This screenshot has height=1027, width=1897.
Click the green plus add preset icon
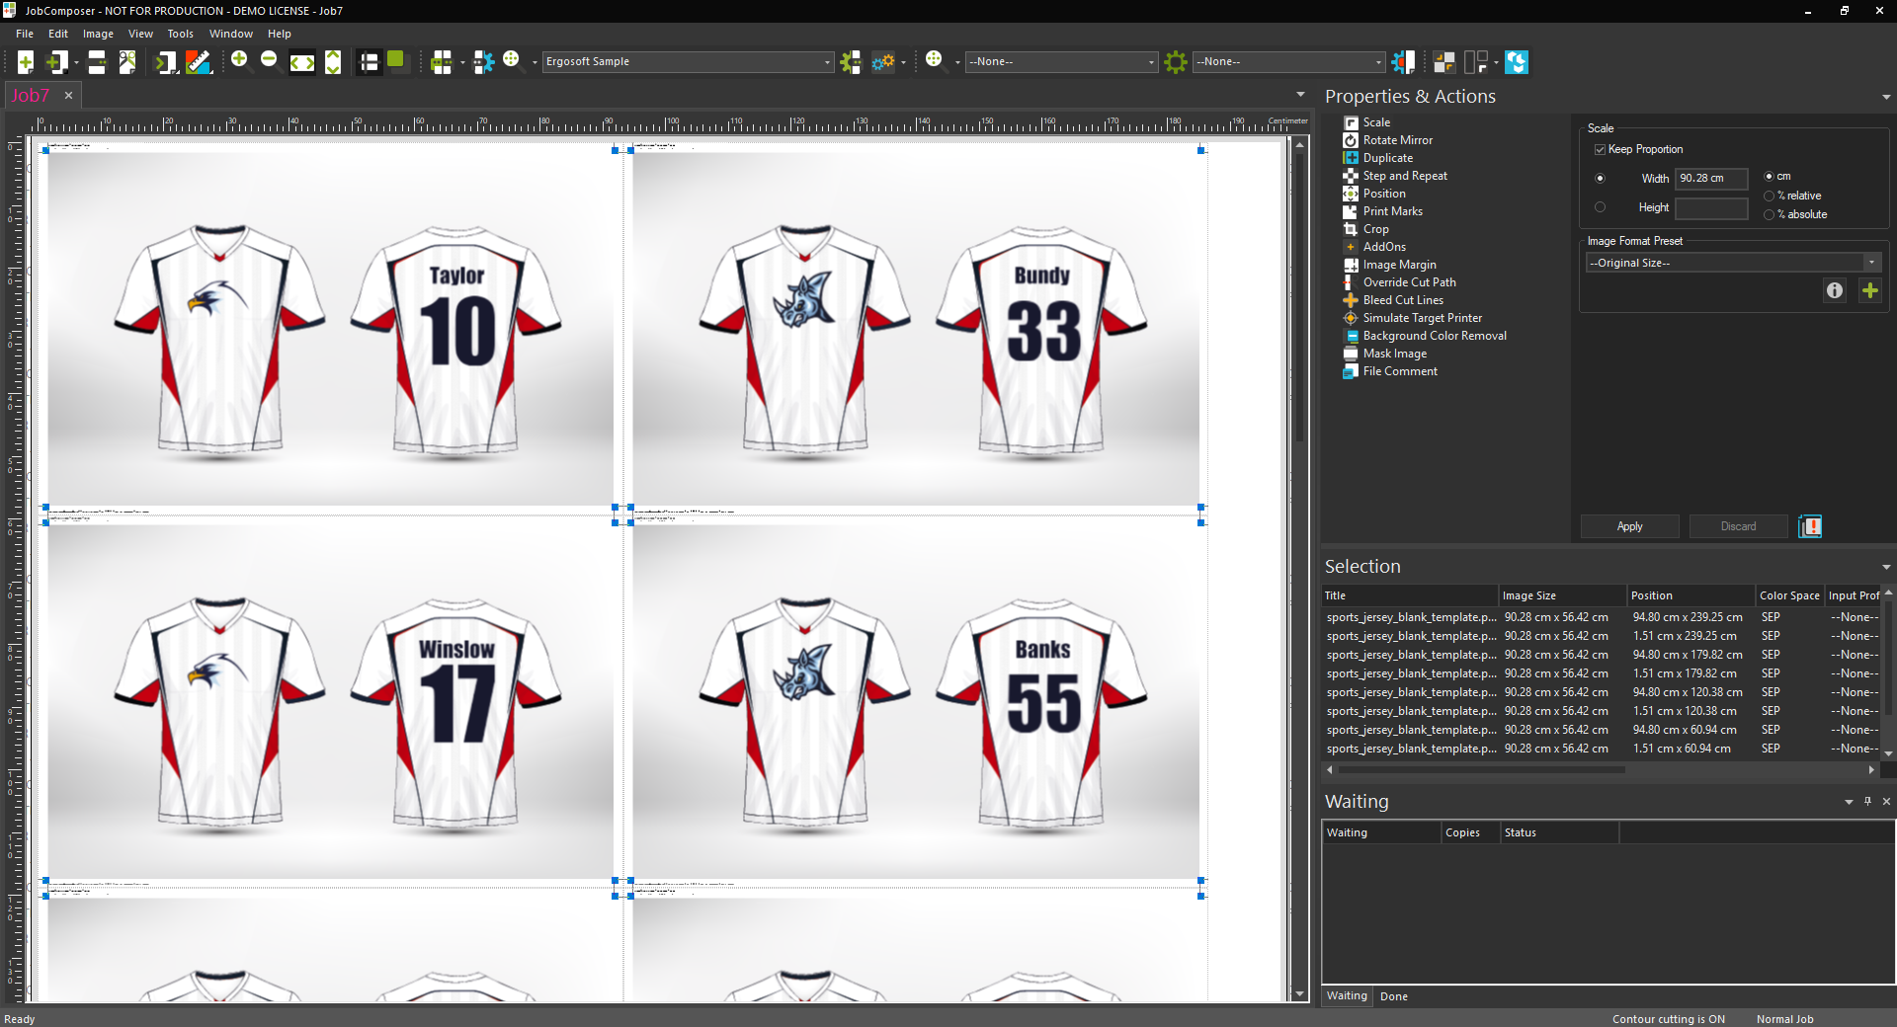pos(1869,290)
